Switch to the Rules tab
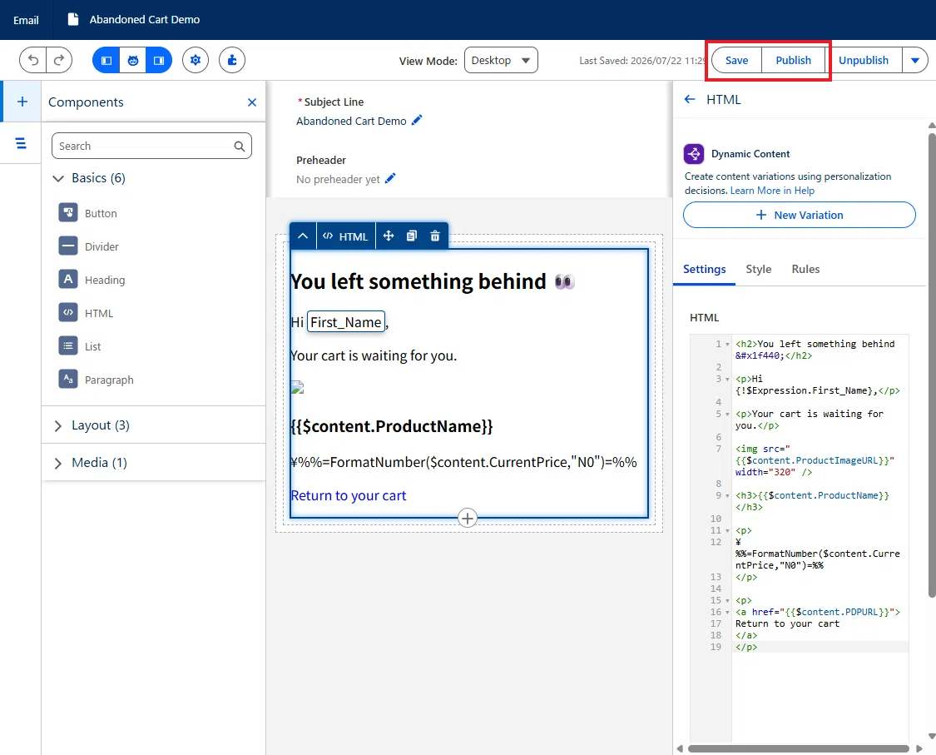 (805, 270)
